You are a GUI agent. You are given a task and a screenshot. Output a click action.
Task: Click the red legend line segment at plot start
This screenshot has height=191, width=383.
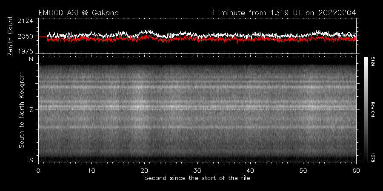click(43, 37)
